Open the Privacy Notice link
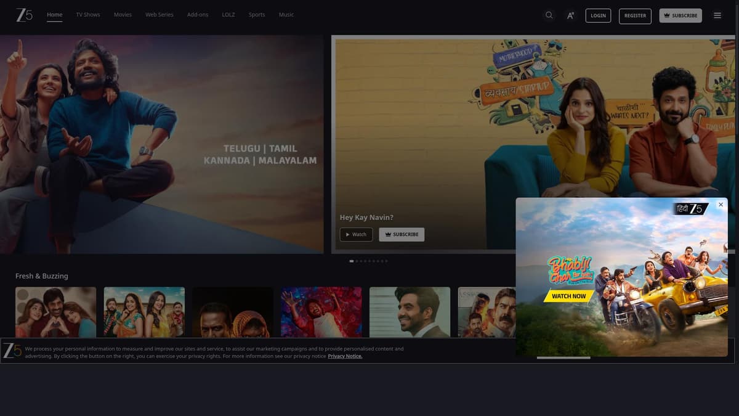 [x=345, y=356]
